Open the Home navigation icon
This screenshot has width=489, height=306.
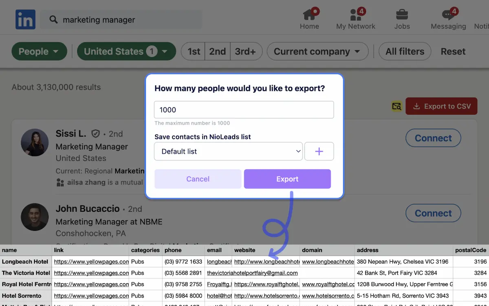(x=310, y=19)
